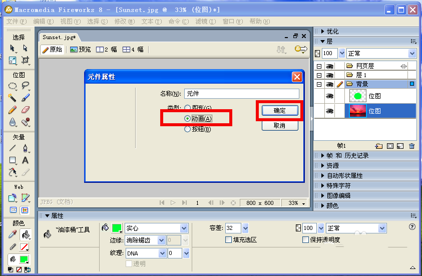
Task: Select the Eraser tool
Action: coord(25,110)
